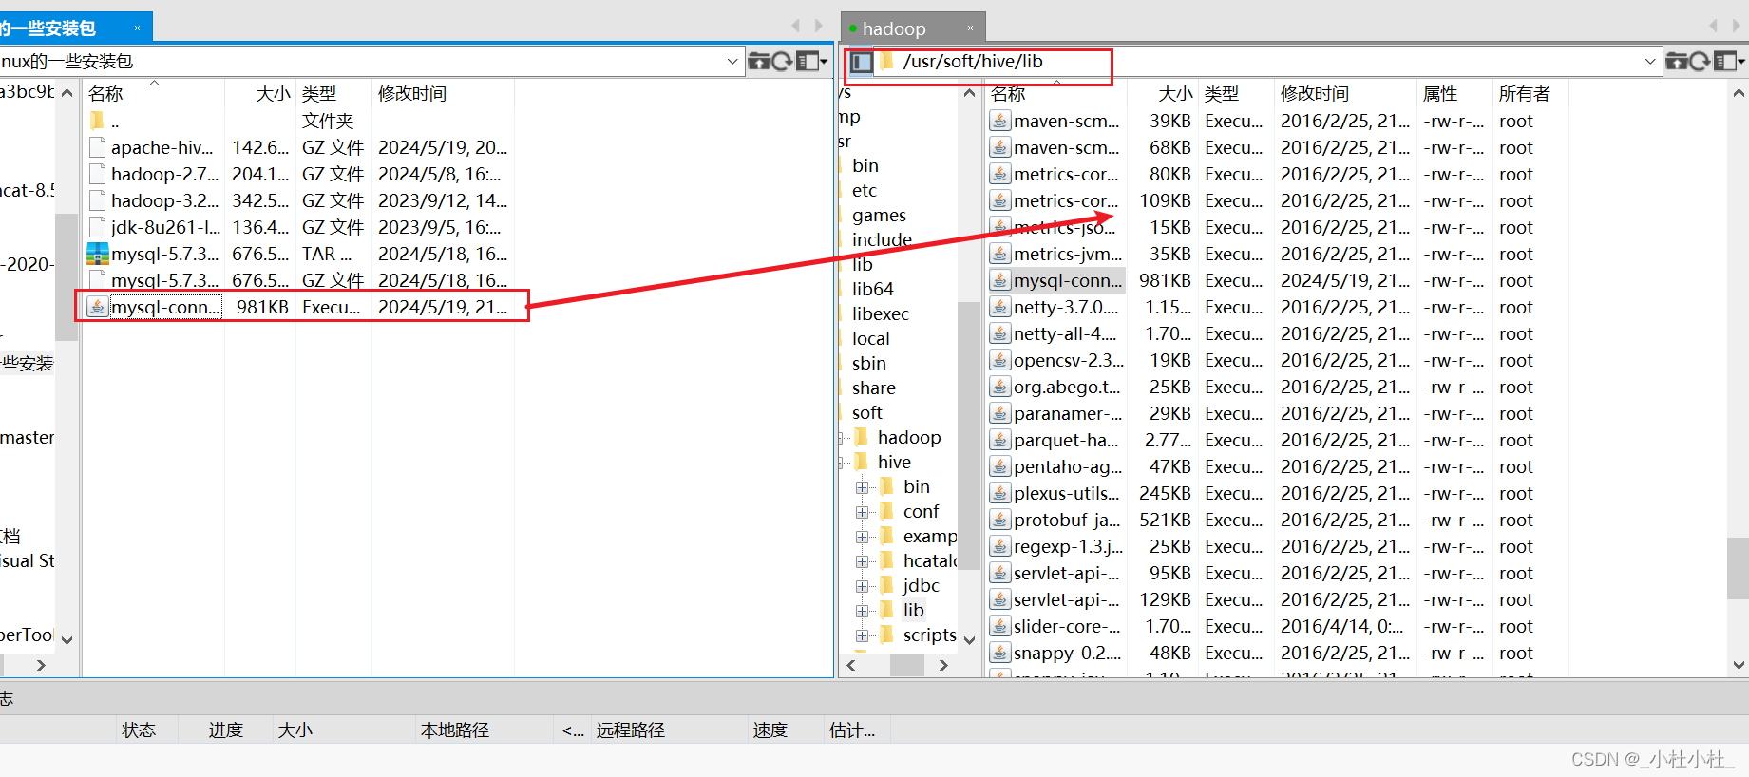
Task: Select the apache-hiv GZ file icon
Action: (97, 147)
